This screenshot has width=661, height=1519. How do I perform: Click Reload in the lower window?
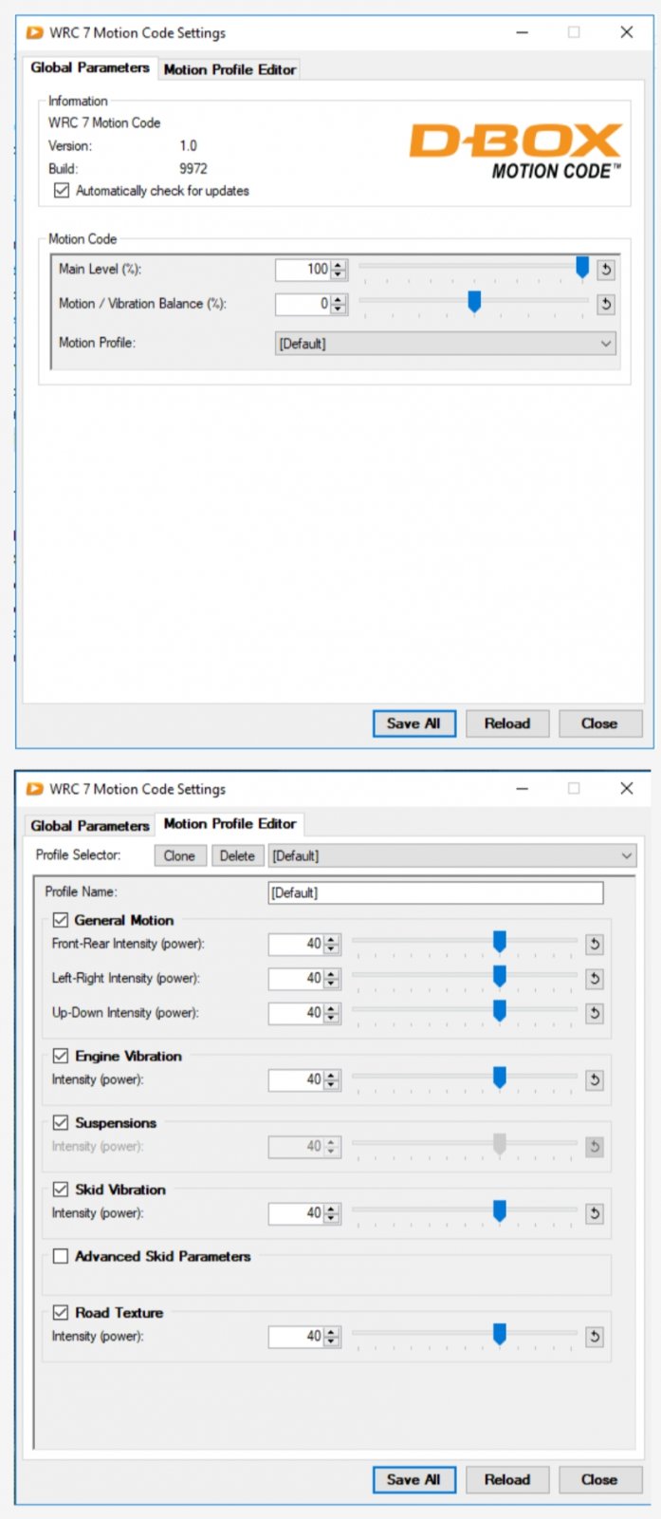507,1479
